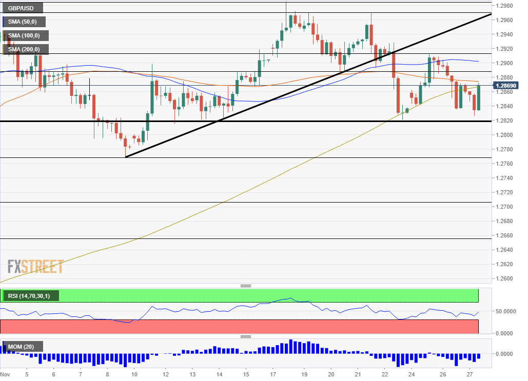Collapse the RSI panel using its divider grip
Image resolution: width=528 pixels, height=381 pixels.
pos(246,285)
